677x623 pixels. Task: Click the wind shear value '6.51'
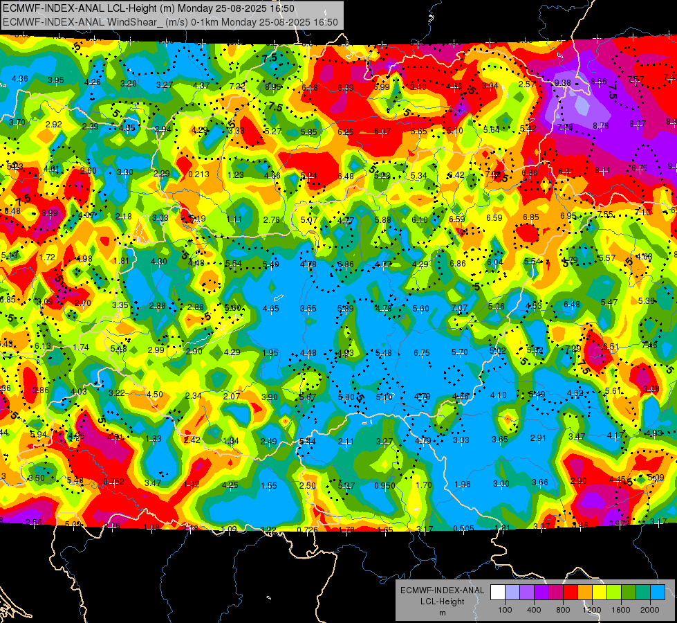click(x=611, y=347)
